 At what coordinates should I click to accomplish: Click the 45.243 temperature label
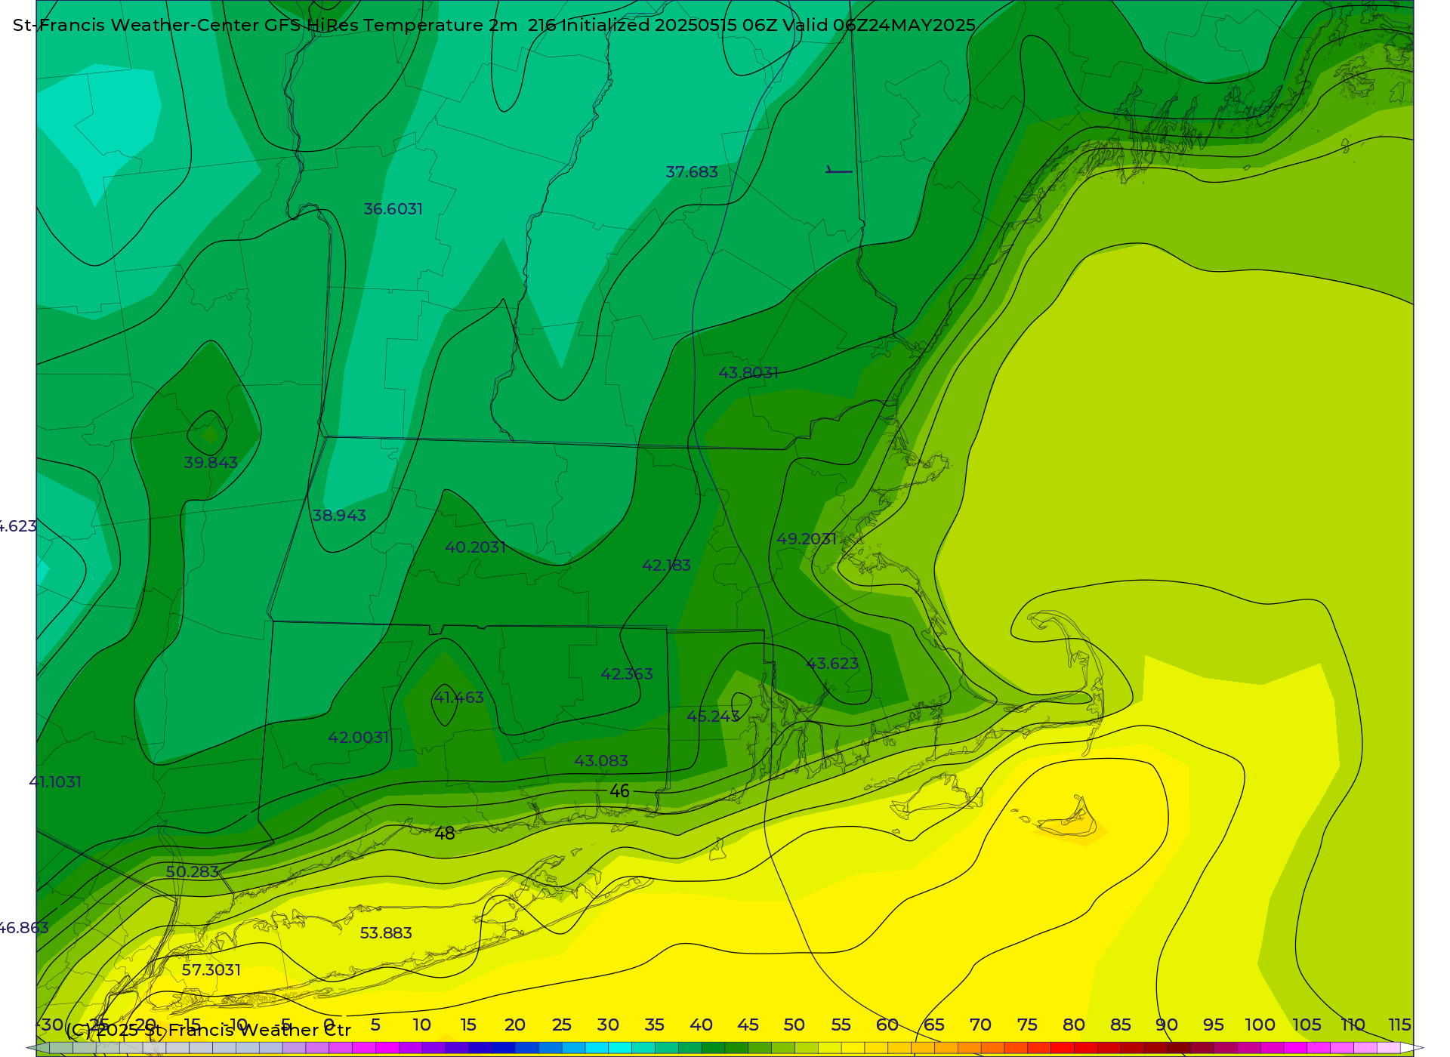(x=713, y=716)
